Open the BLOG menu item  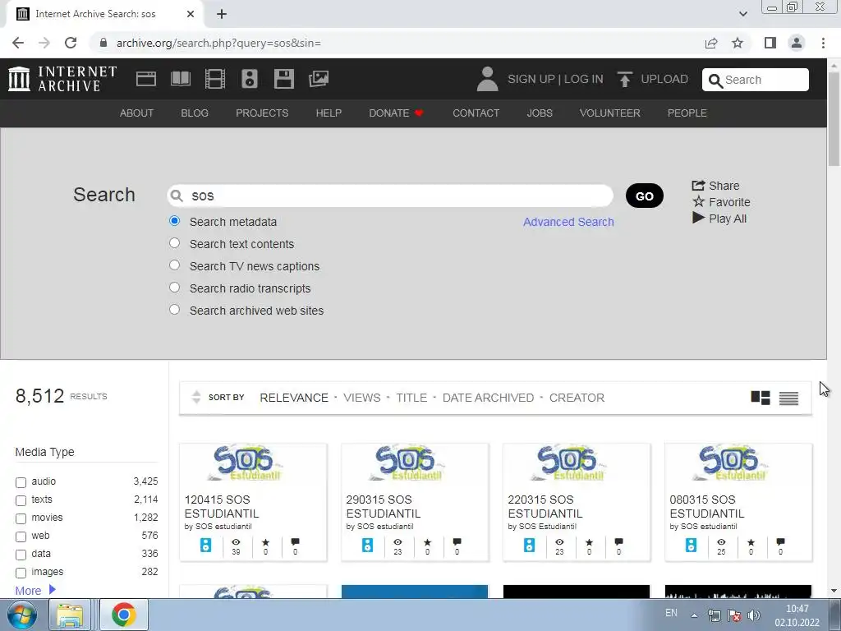195,113
